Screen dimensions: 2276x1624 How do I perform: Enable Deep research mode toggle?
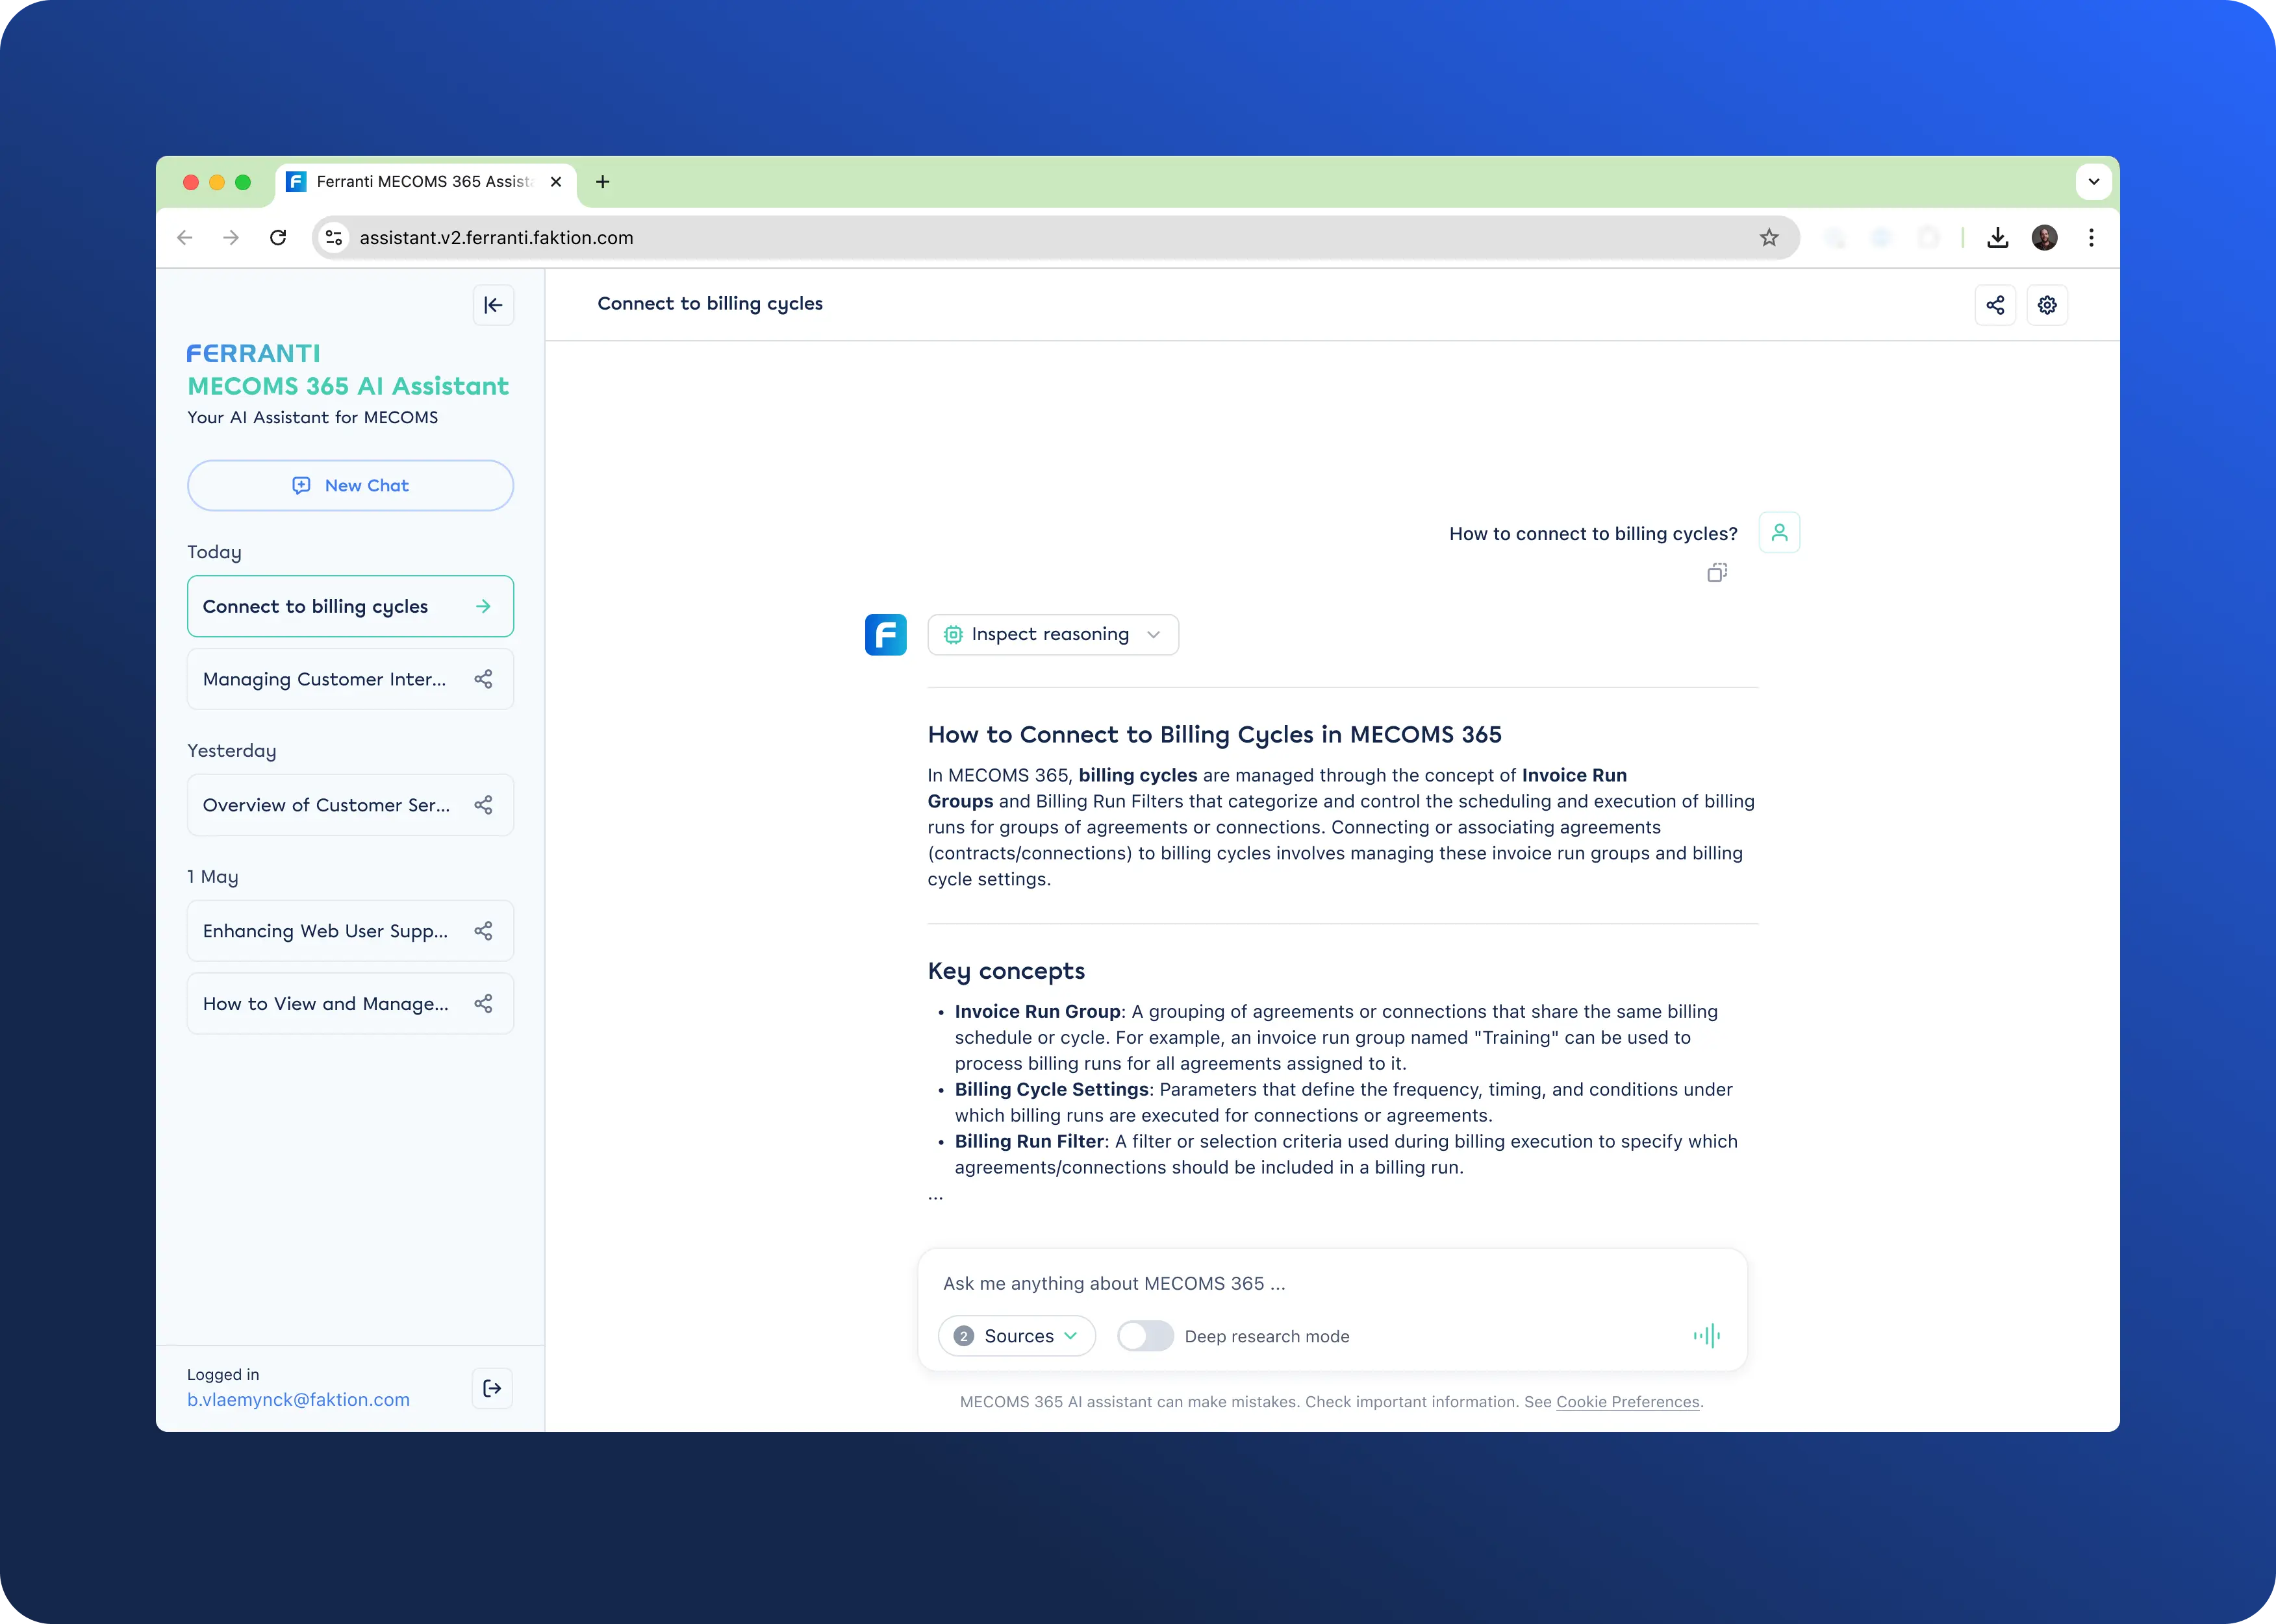click(x=1144, y=1336)
